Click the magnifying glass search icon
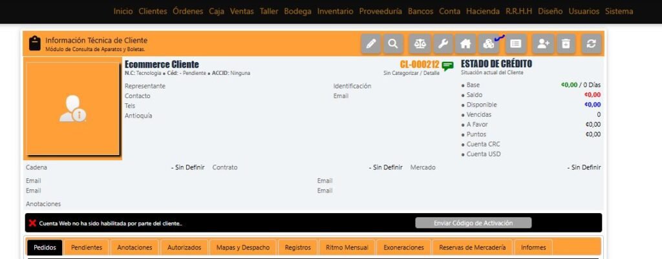 [392, 44]
